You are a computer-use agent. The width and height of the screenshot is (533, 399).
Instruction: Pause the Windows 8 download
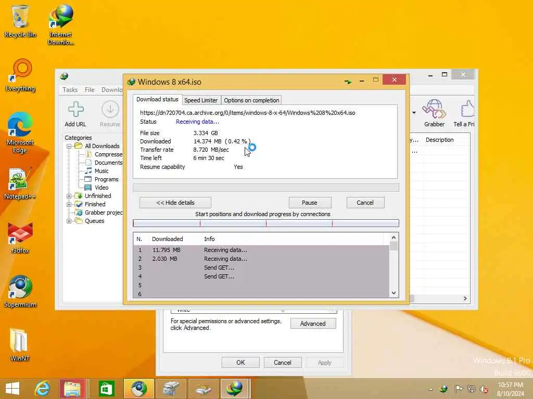[310, 203]
